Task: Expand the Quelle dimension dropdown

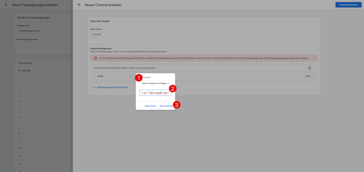Action: pos(114,76)
